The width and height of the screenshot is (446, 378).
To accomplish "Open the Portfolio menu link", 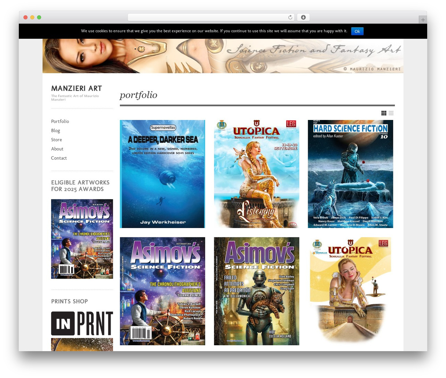I will (x=60, y=121).
